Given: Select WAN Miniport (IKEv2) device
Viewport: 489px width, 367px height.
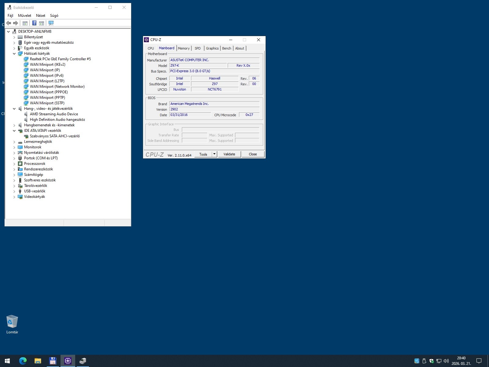Looking at the screenshot, I should pos(48,65).
